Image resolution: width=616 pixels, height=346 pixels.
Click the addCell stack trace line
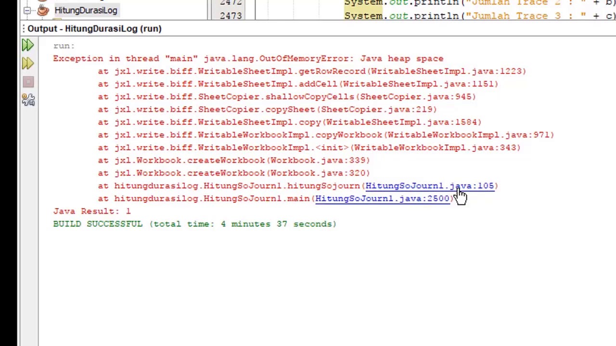[298, 84]
